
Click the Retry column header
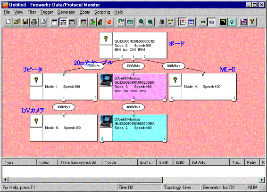point(252,162)
